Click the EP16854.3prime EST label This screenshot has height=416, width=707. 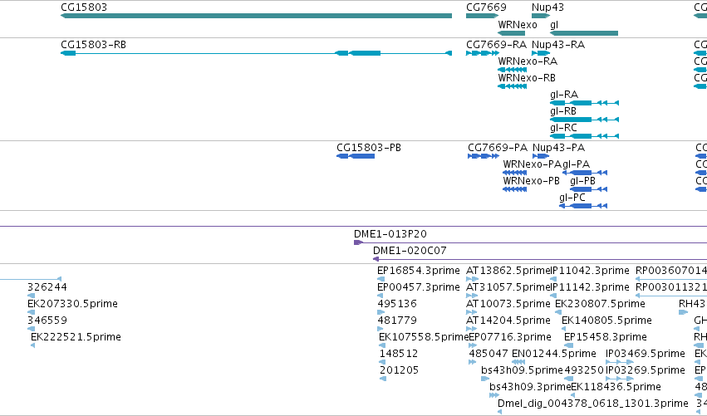[x=419, y=271]
